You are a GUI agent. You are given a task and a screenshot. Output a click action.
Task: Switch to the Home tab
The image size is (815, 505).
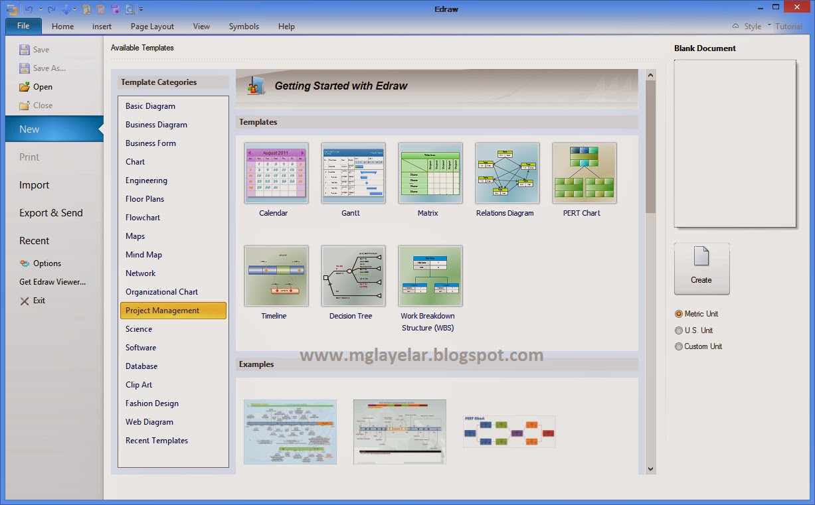pos(62,27)
